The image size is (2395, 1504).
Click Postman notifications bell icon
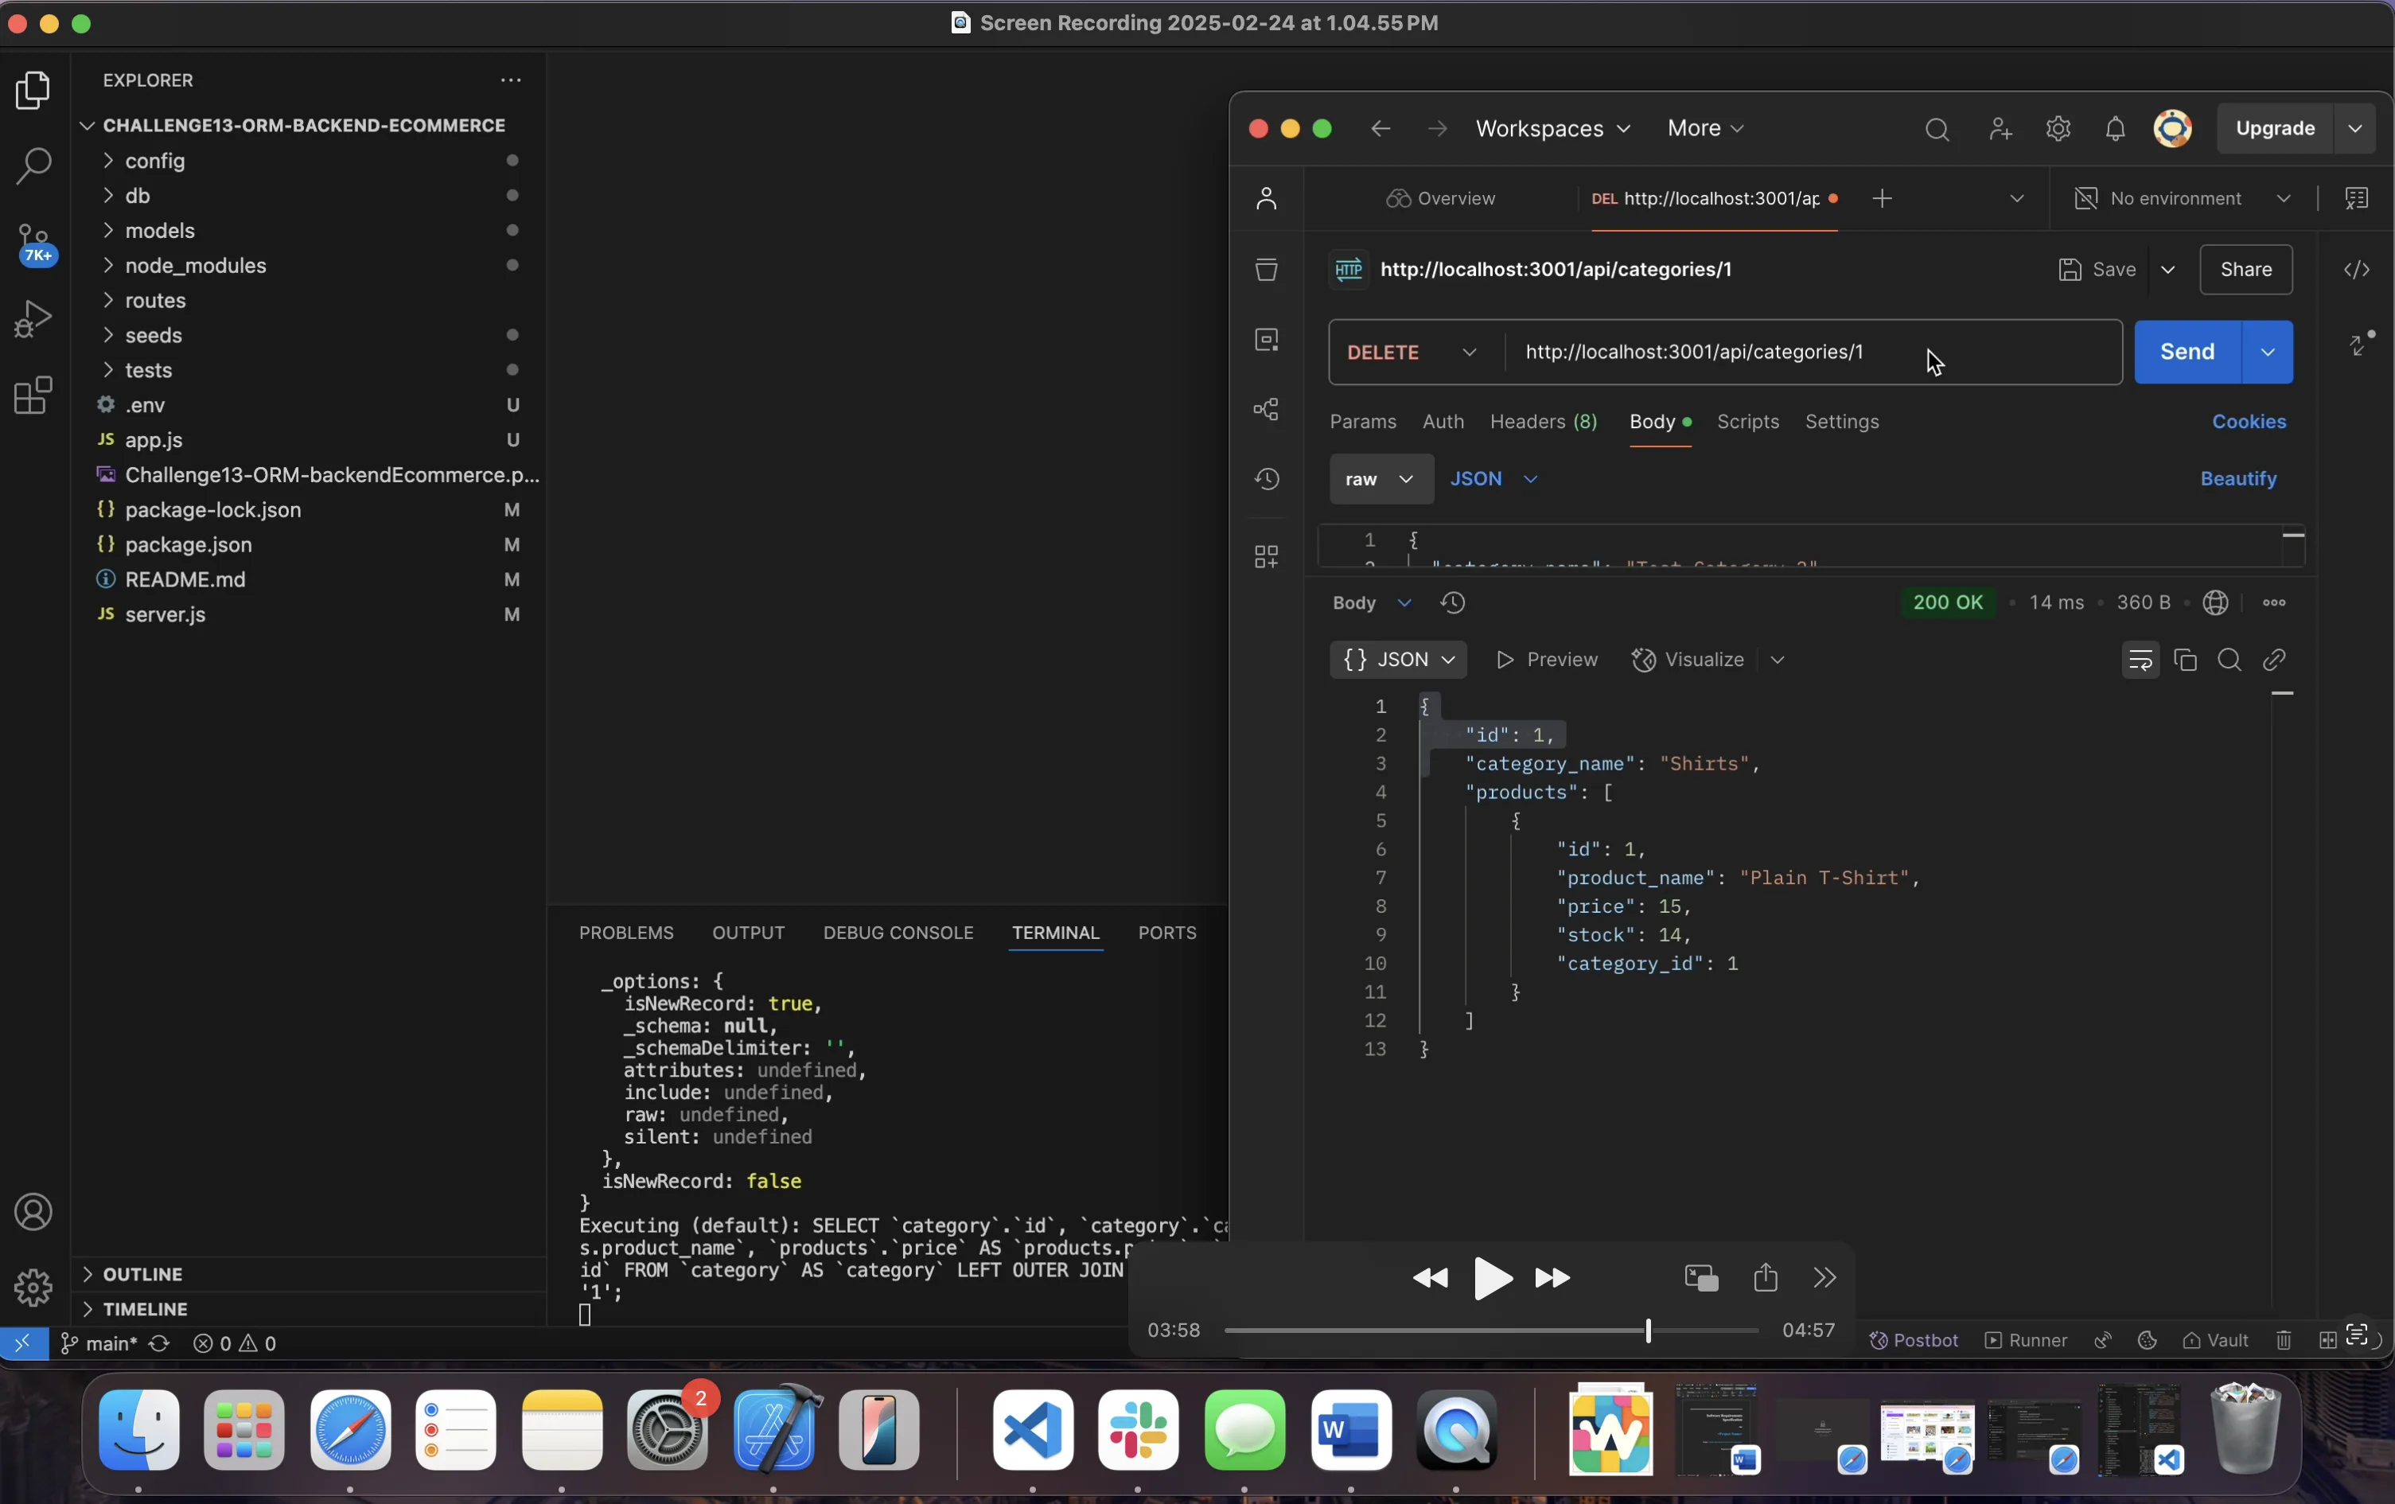click(x=2115, y=129)
